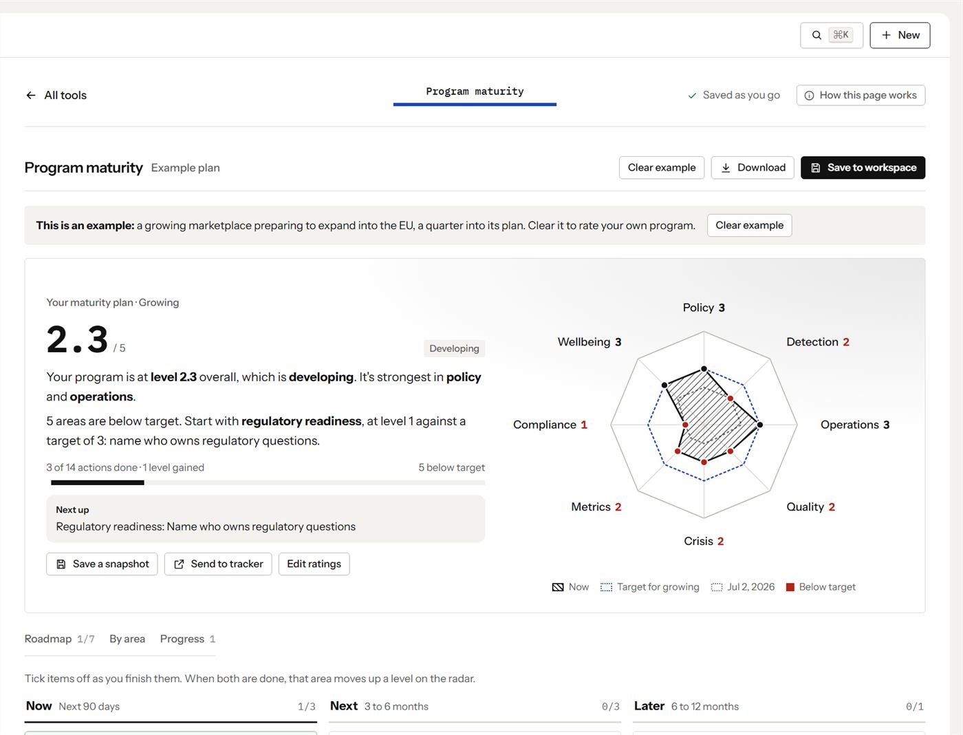
Task: Open the Progress tab
Action: tap(188, 639)
